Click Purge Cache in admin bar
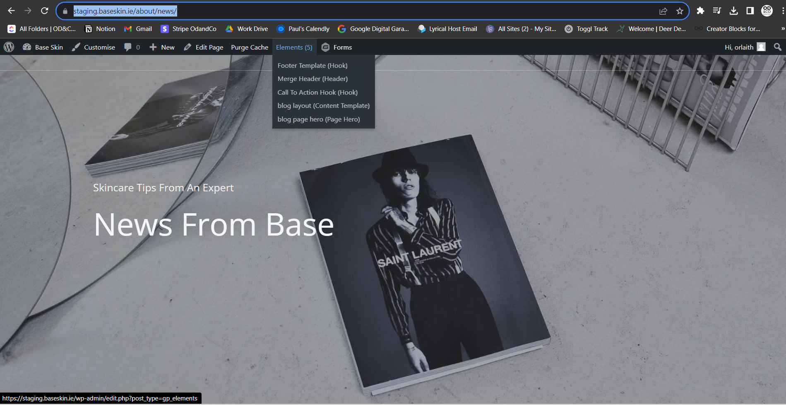 (250, 47)
